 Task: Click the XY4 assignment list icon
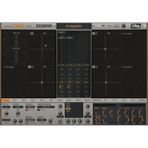pos(96,67)
